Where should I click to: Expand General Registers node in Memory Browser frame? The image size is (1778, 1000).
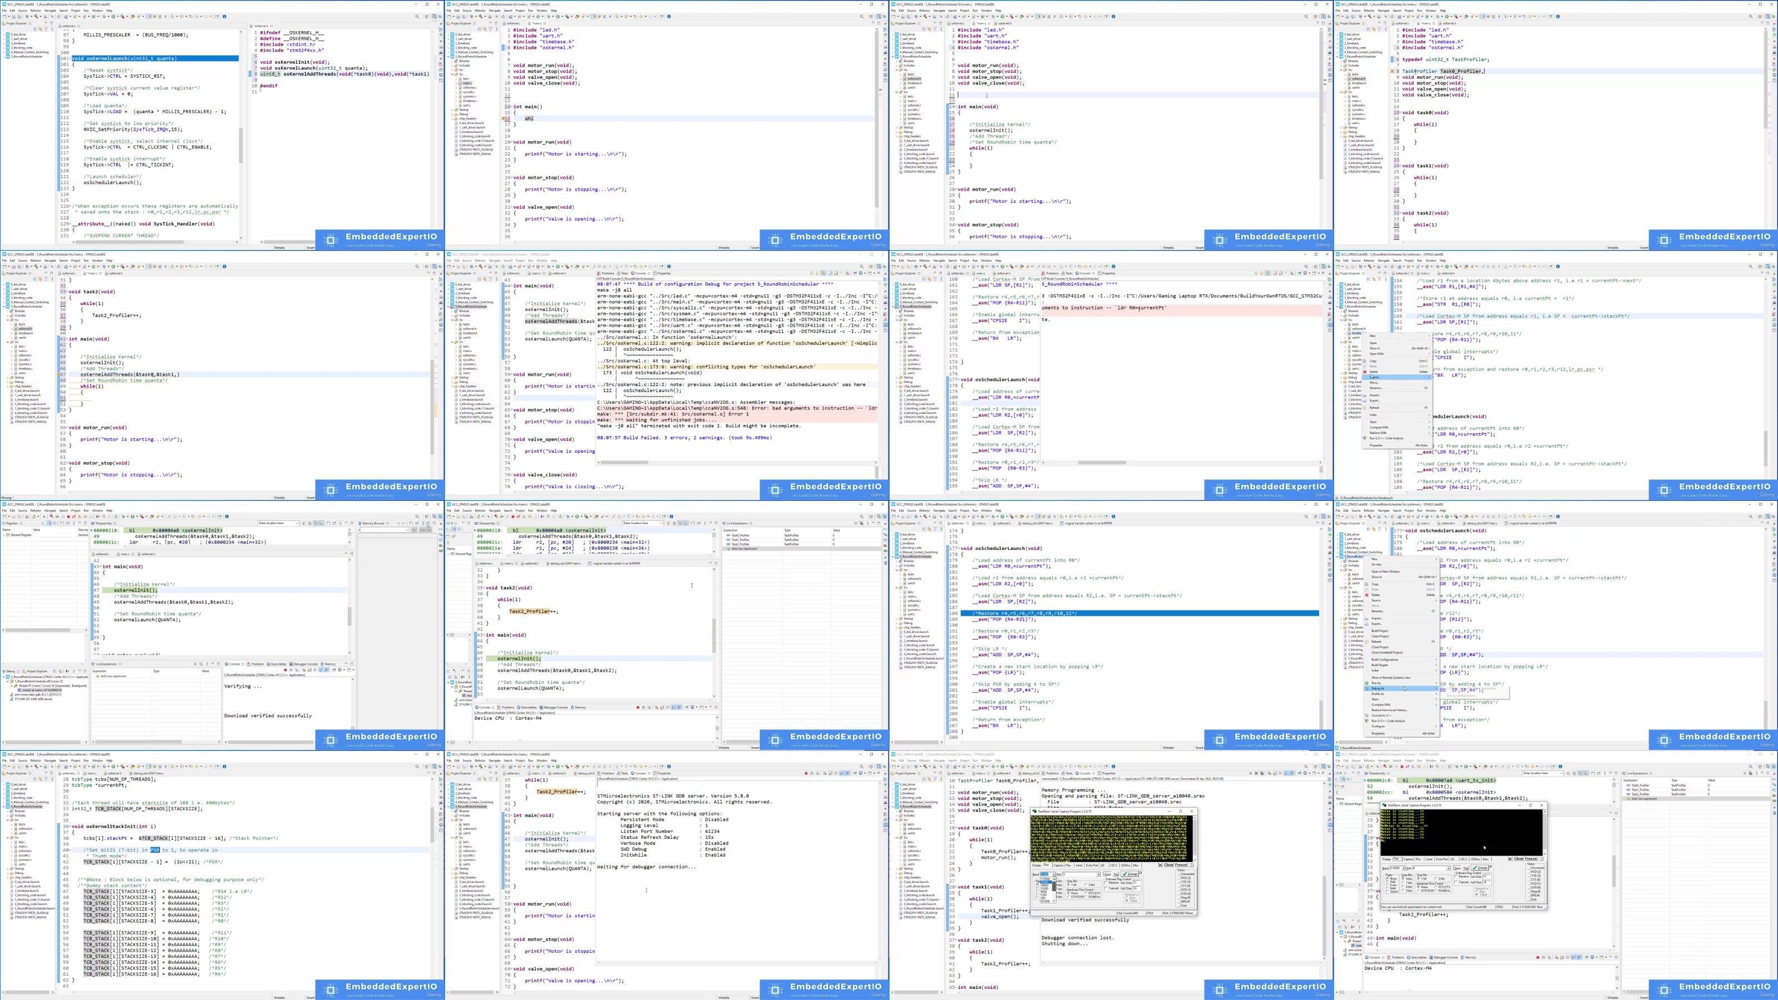[x=3, y=536]
